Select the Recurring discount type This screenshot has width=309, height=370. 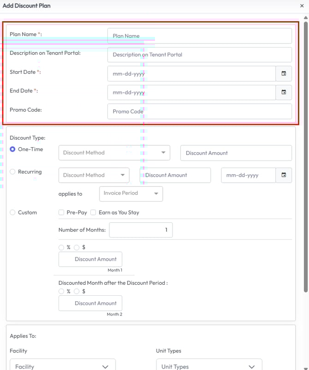click(13, 172)
